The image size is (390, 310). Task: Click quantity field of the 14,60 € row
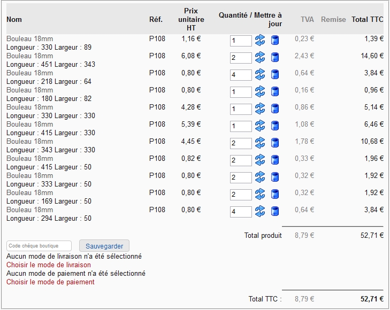tap(241, 58)
